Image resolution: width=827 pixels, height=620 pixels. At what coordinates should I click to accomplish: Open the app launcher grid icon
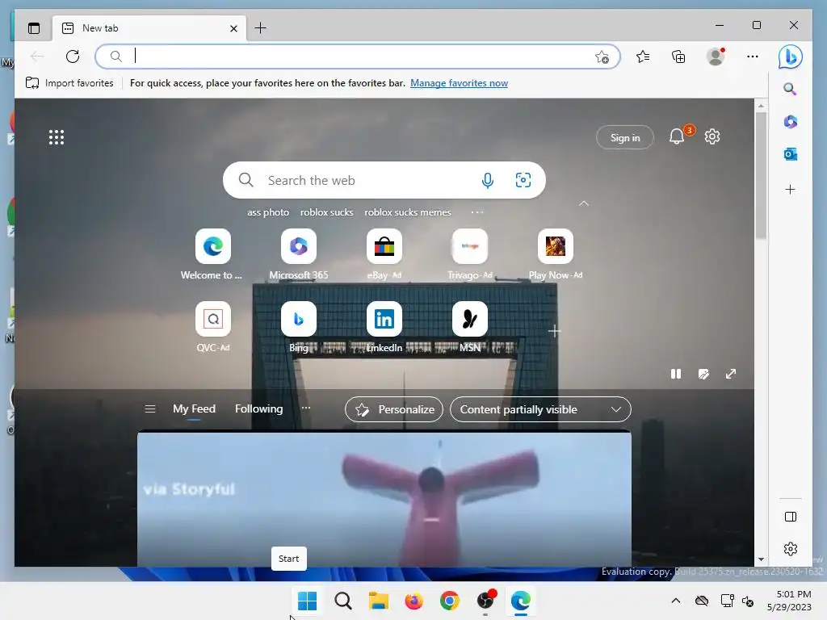click(x=57, y=137)
